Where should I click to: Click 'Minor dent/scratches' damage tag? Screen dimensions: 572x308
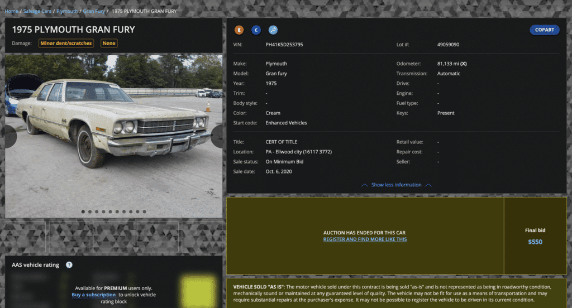[x=66, y=44]
